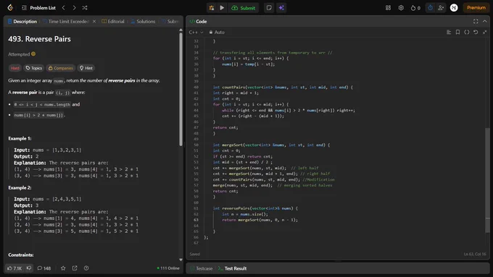The height and width of the screenshot is (277, 493).
Task: Pick a random problem shuffle icon
Action: point(85,7)
